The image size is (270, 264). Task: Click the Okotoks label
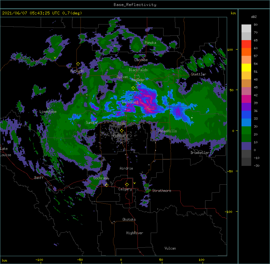[x=129, y=219]
